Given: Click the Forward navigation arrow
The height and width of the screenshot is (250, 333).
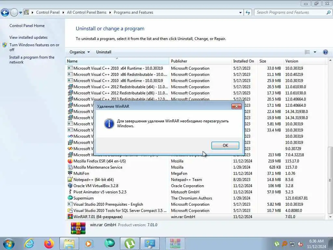Looking at the screenshot, I should click(14, 13).
